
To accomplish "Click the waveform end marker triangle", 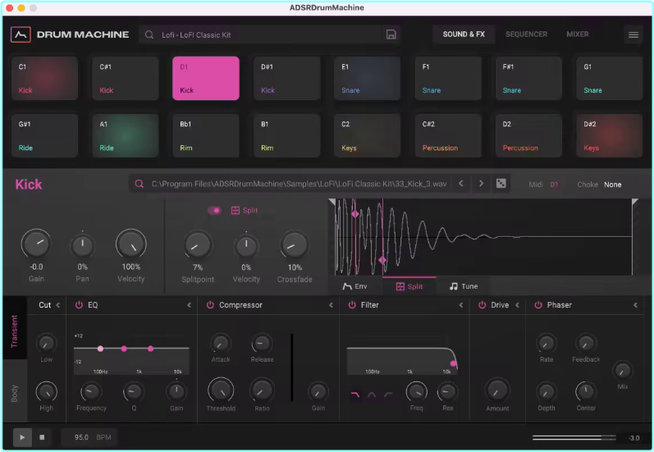I will pos(635,203).
